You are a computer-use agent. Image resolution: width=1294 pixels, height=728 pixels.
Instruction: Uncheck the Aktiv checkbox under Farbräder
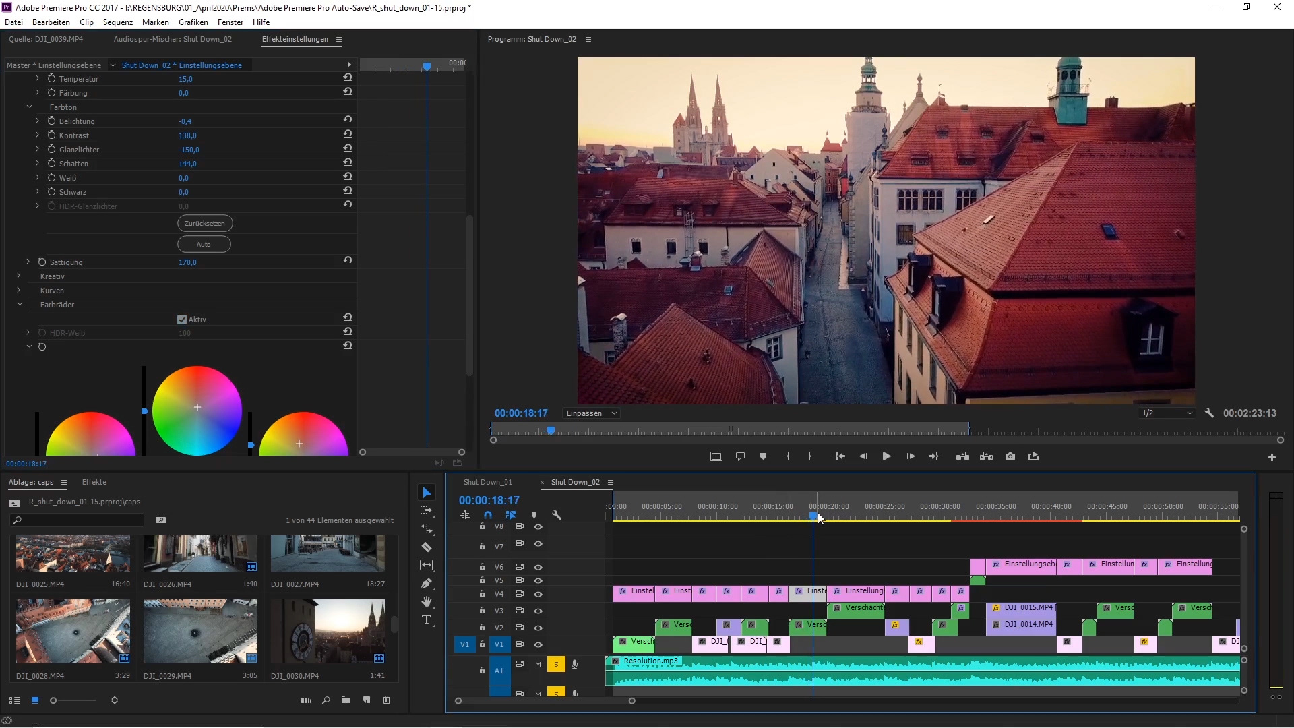[182, 320]
